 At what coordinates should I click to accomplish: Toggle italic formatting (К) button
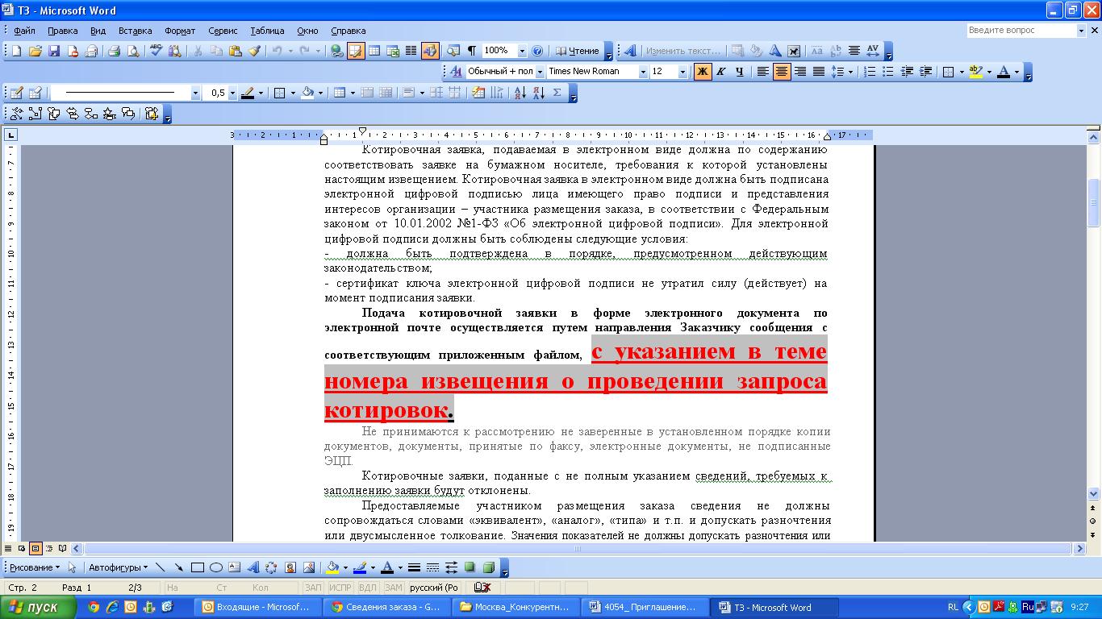coord(721,72)
